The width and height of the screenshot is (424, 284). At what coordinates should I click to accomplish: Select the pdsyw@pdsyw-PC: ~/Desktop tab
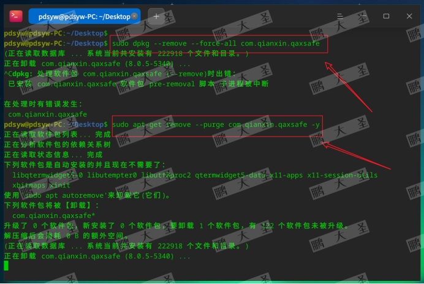click(85, 17)
